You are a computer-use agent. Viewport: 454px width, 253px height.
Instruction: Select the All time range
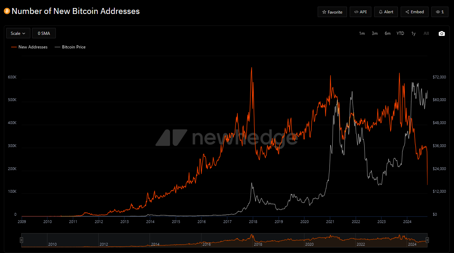click(426, 33)
